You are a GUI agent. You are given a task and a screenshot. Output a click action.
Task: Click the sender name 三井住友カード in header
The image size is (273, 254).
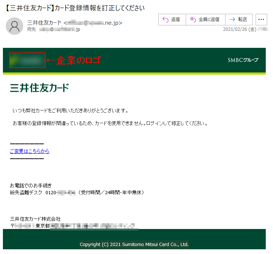pyautogui.click(x=45, y=23)
